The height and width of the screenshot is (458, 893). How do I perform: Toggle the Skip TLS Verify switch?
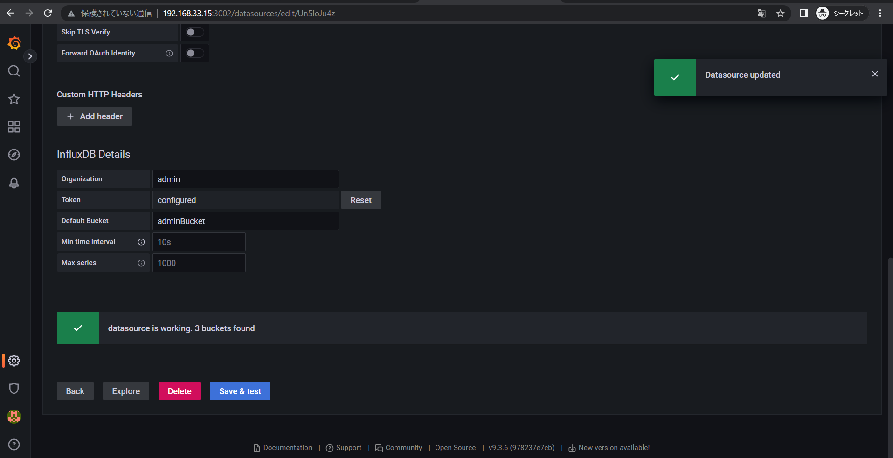[194, 32]
